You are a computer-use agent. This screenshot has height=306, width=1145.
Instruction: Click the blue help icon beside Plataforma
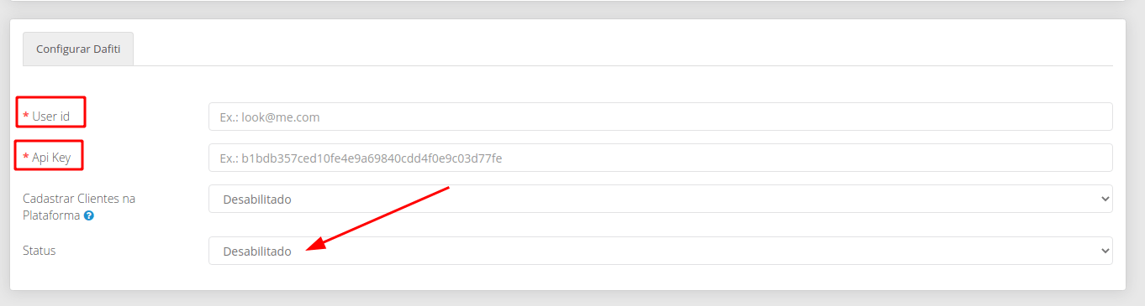88,215
